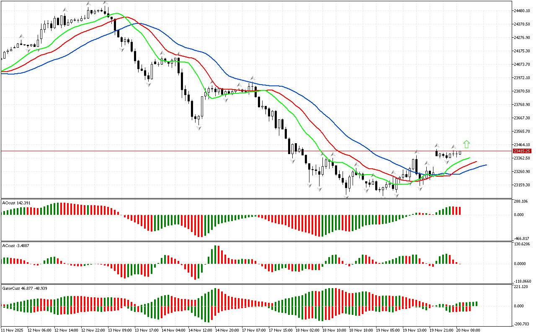
Task: Click the up fractal above the 19 Nov 21:00 gap candle
Action: pos(436,145)
